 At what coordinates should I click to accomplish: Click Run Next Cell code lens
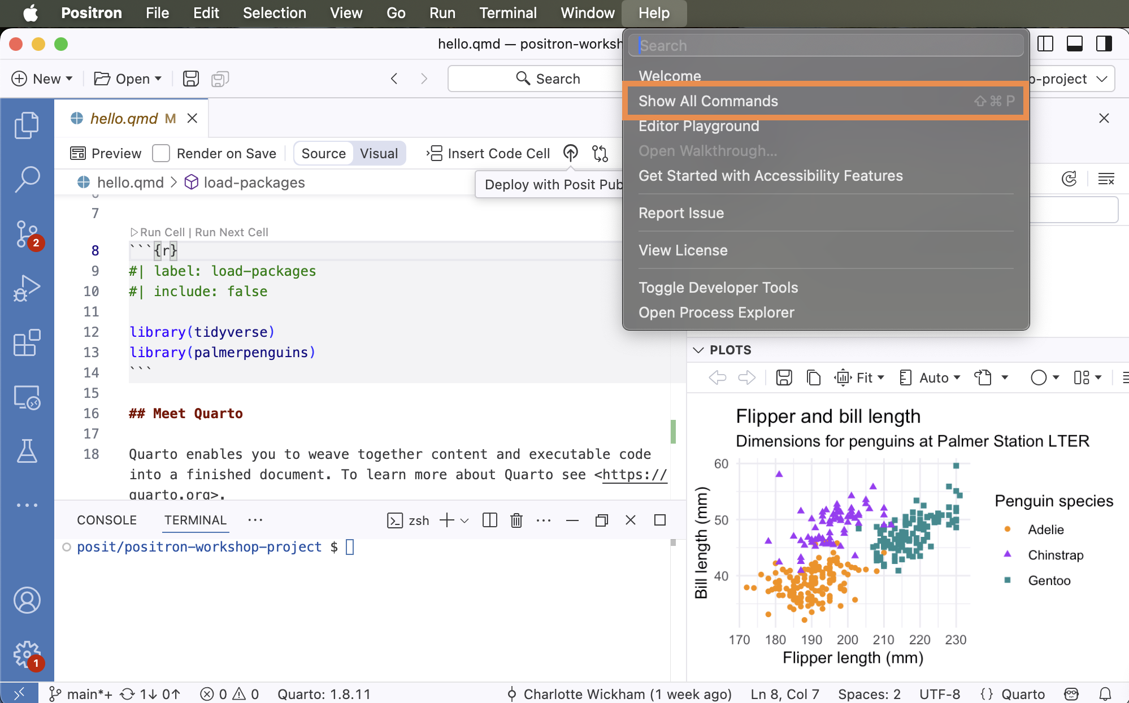232,232
